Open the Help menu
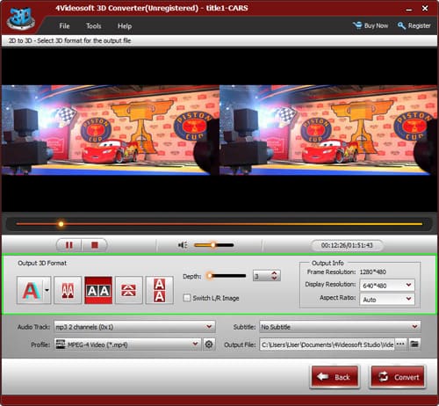 (125, 26)
